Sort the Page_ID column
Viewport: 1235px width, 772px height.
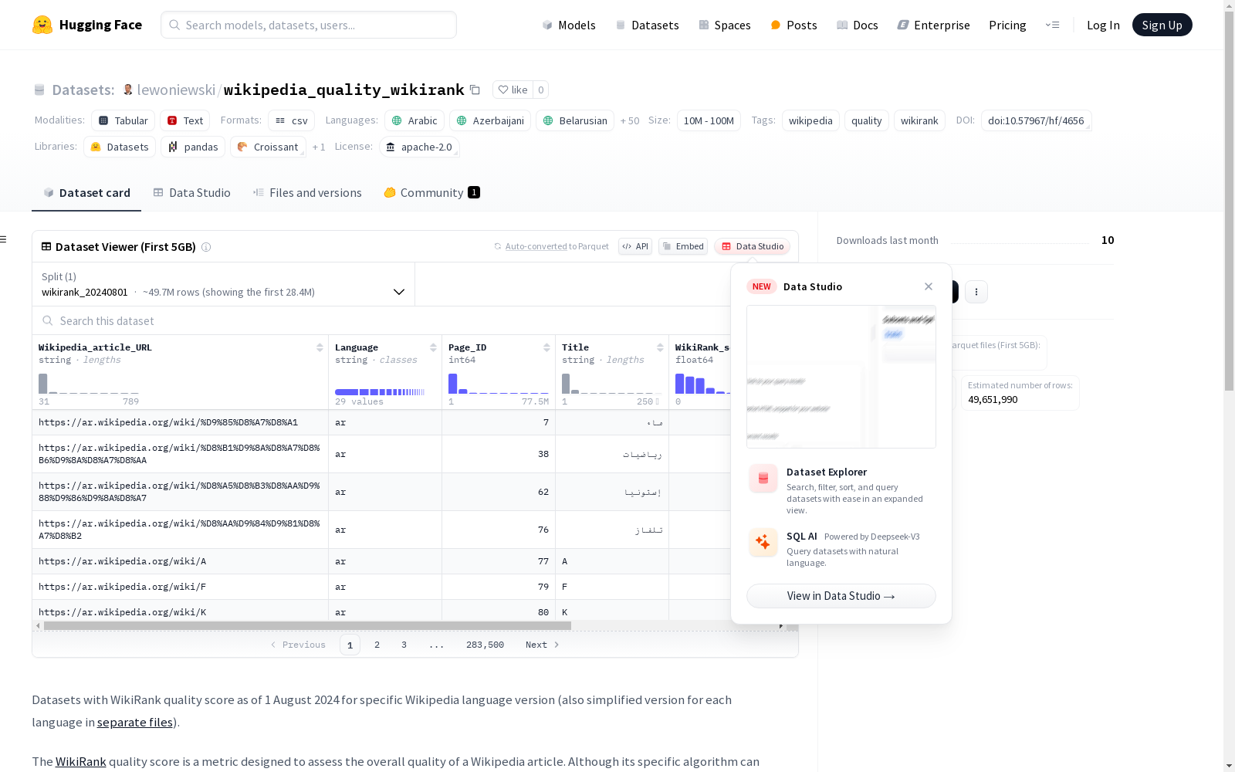(x=546, y=347)
